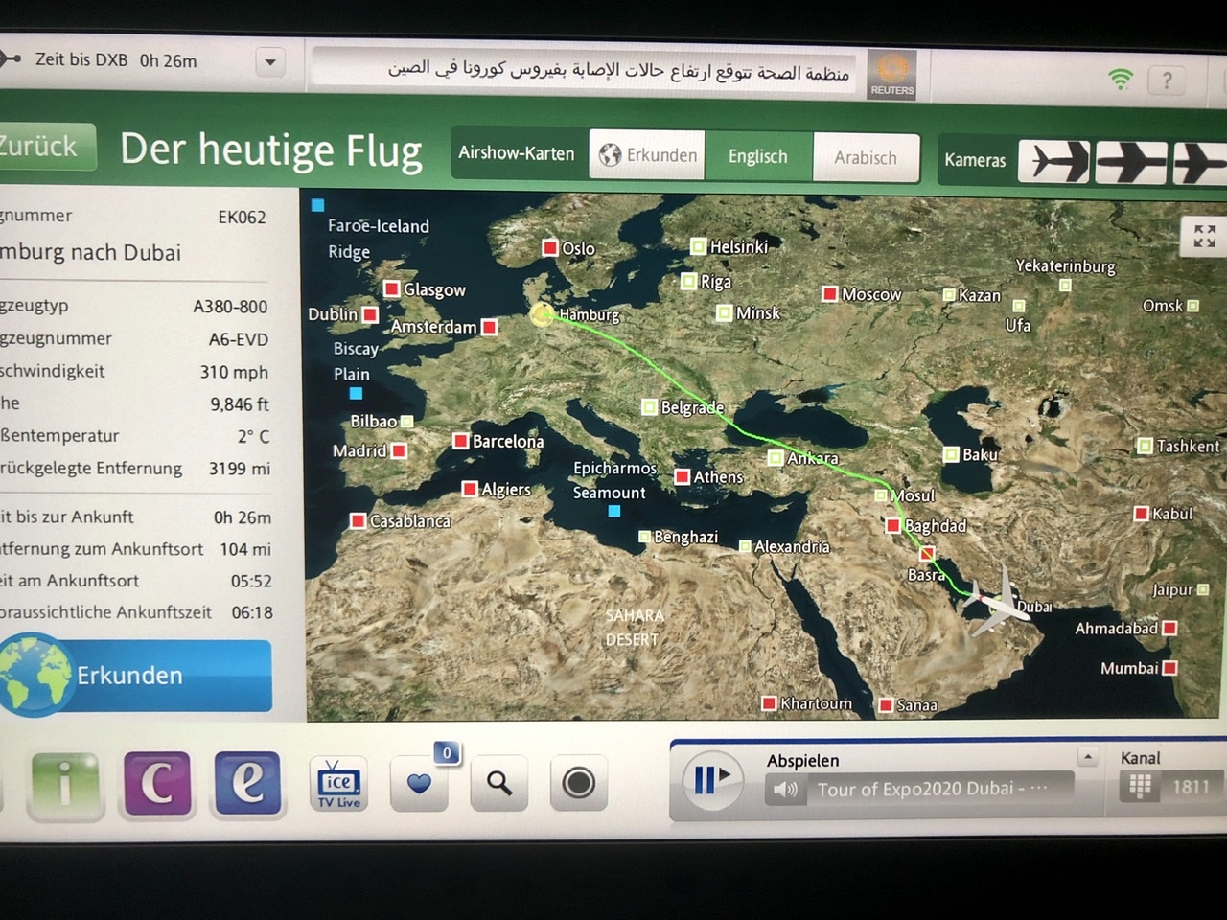Click the Ankara city marker

776,457
